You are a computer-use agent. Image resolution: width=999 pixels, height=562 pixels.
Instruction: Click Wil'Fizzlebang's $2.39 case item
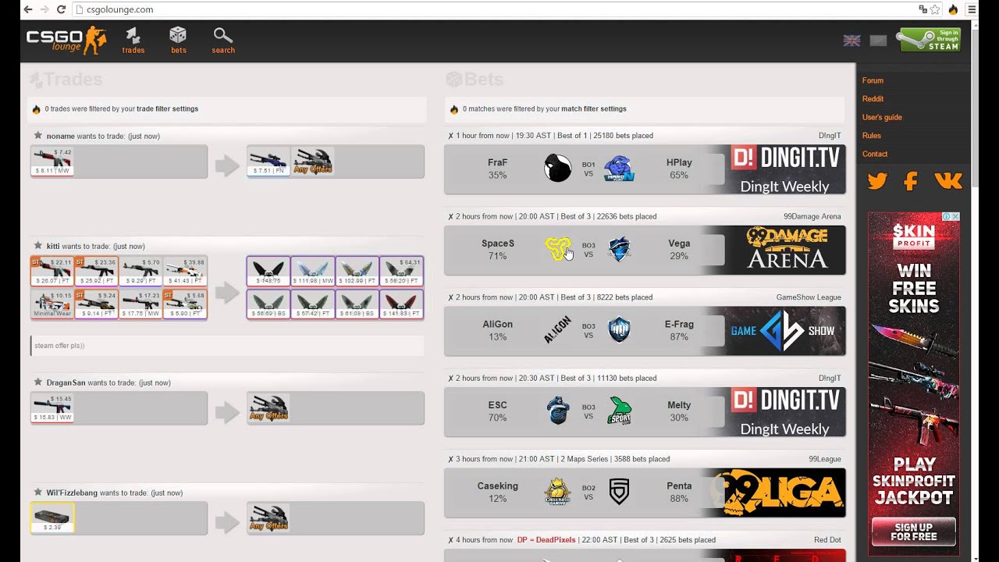point(52,518)
